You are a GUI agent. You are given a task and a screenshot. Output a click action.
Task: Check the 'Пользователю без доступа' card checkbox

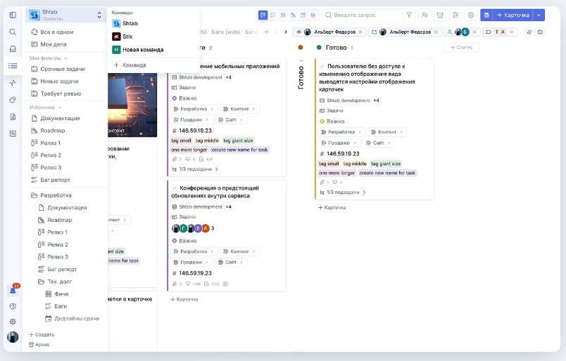point(322,66)
